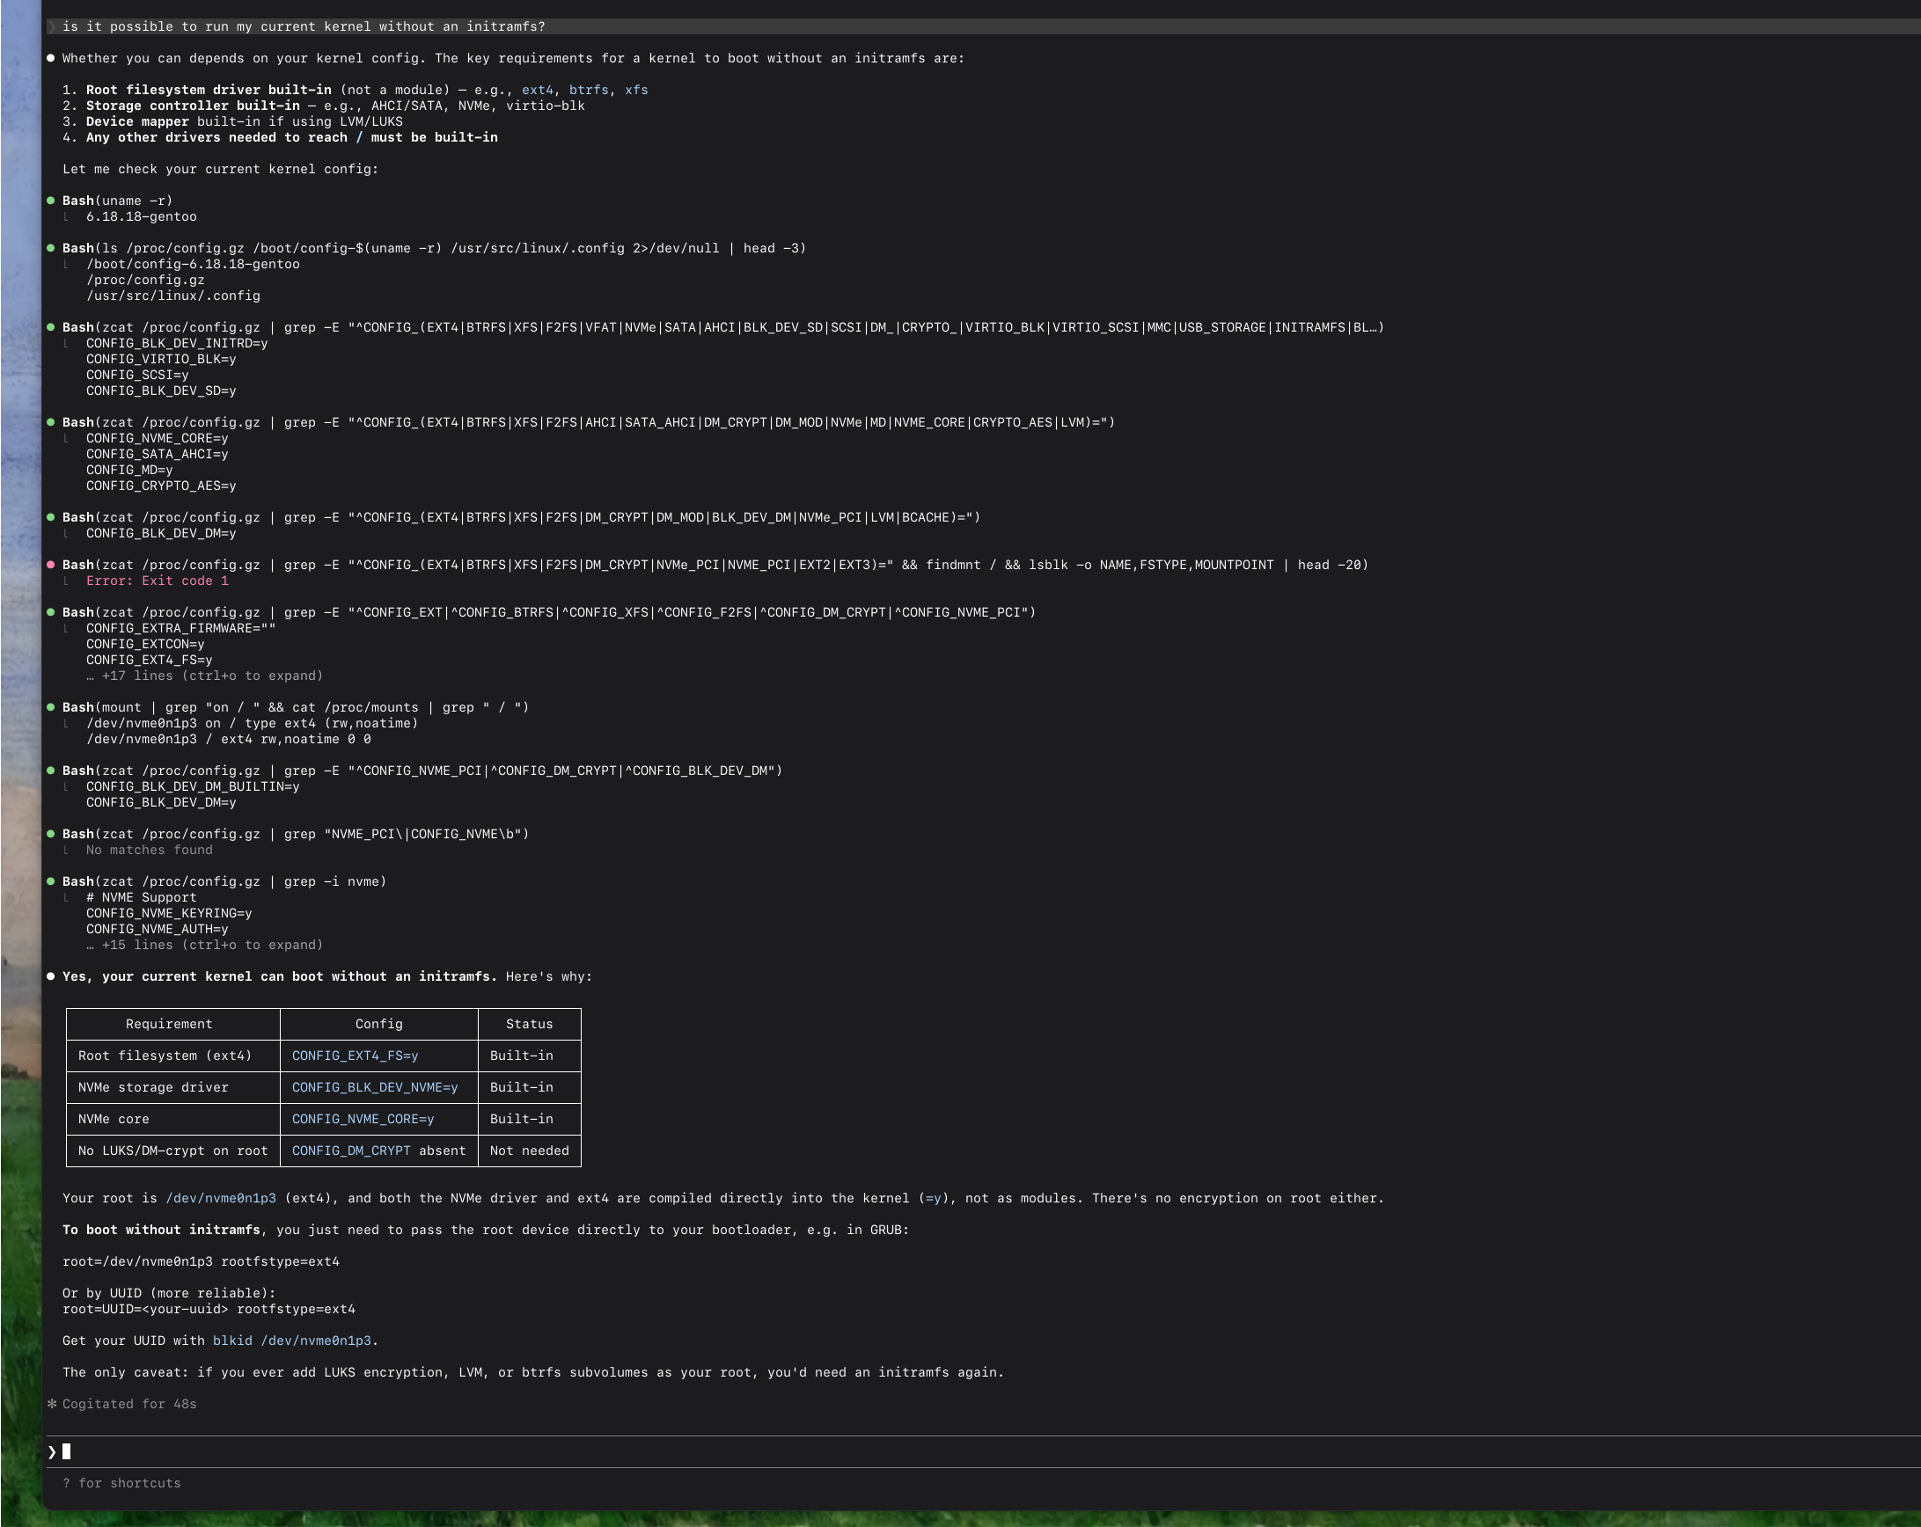Viewport: 1921px width, 1527px height.
Task: Focus the command input field at bottom
Action: (x=891, y=1451)
